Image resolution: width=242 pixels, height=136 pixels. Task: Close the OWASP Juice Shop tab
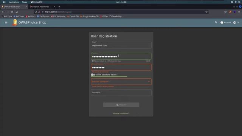click(x=26, y=7)
